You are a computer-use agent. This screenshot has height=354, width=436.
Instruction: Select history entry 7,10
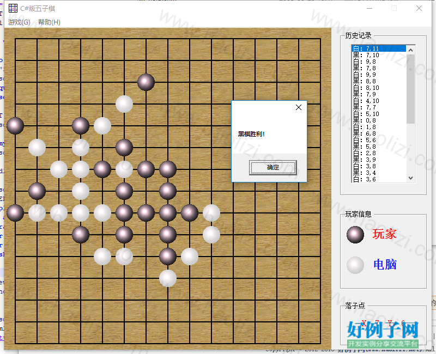click(x=379, y=55)
